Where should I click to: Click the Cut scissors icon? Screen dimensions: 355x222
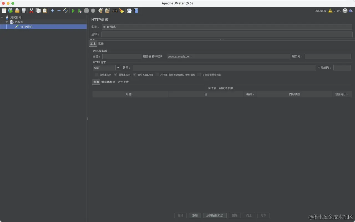point(31,11)
